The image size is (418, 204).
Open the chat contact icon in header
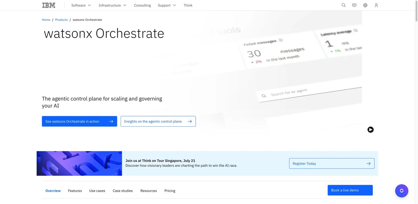[354, 5]
